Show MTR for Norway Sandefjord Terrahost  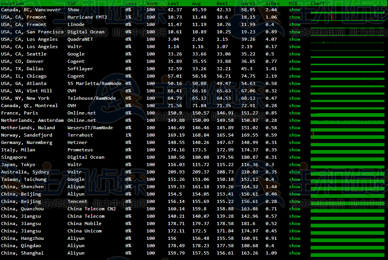(294, 135)
